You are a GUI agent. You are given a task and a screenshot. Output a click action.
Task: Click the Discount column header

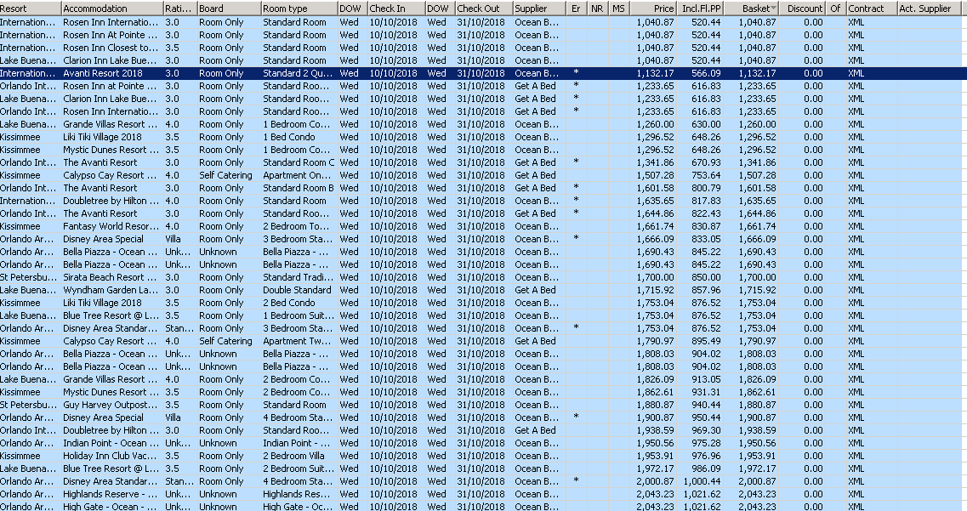[802, 8]
